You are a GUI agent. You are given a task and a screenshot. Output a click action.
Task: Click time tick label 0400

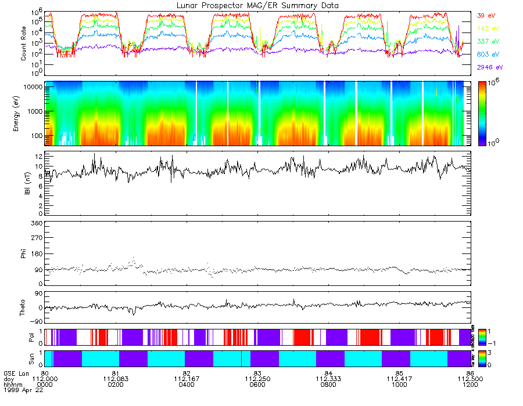click(187, 385)
